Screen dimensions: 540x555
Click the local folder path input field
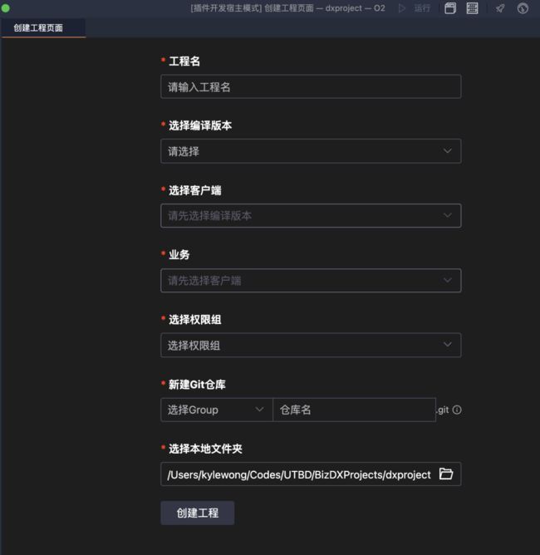pos(311,474)
